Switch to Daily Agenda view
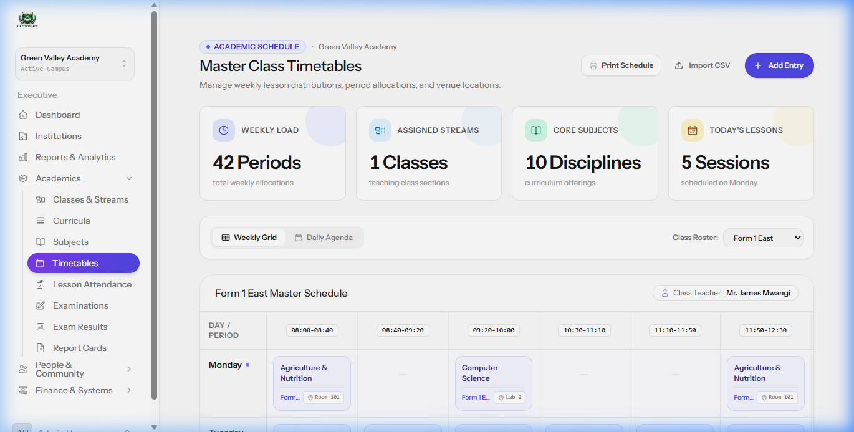 pos(324,238)
